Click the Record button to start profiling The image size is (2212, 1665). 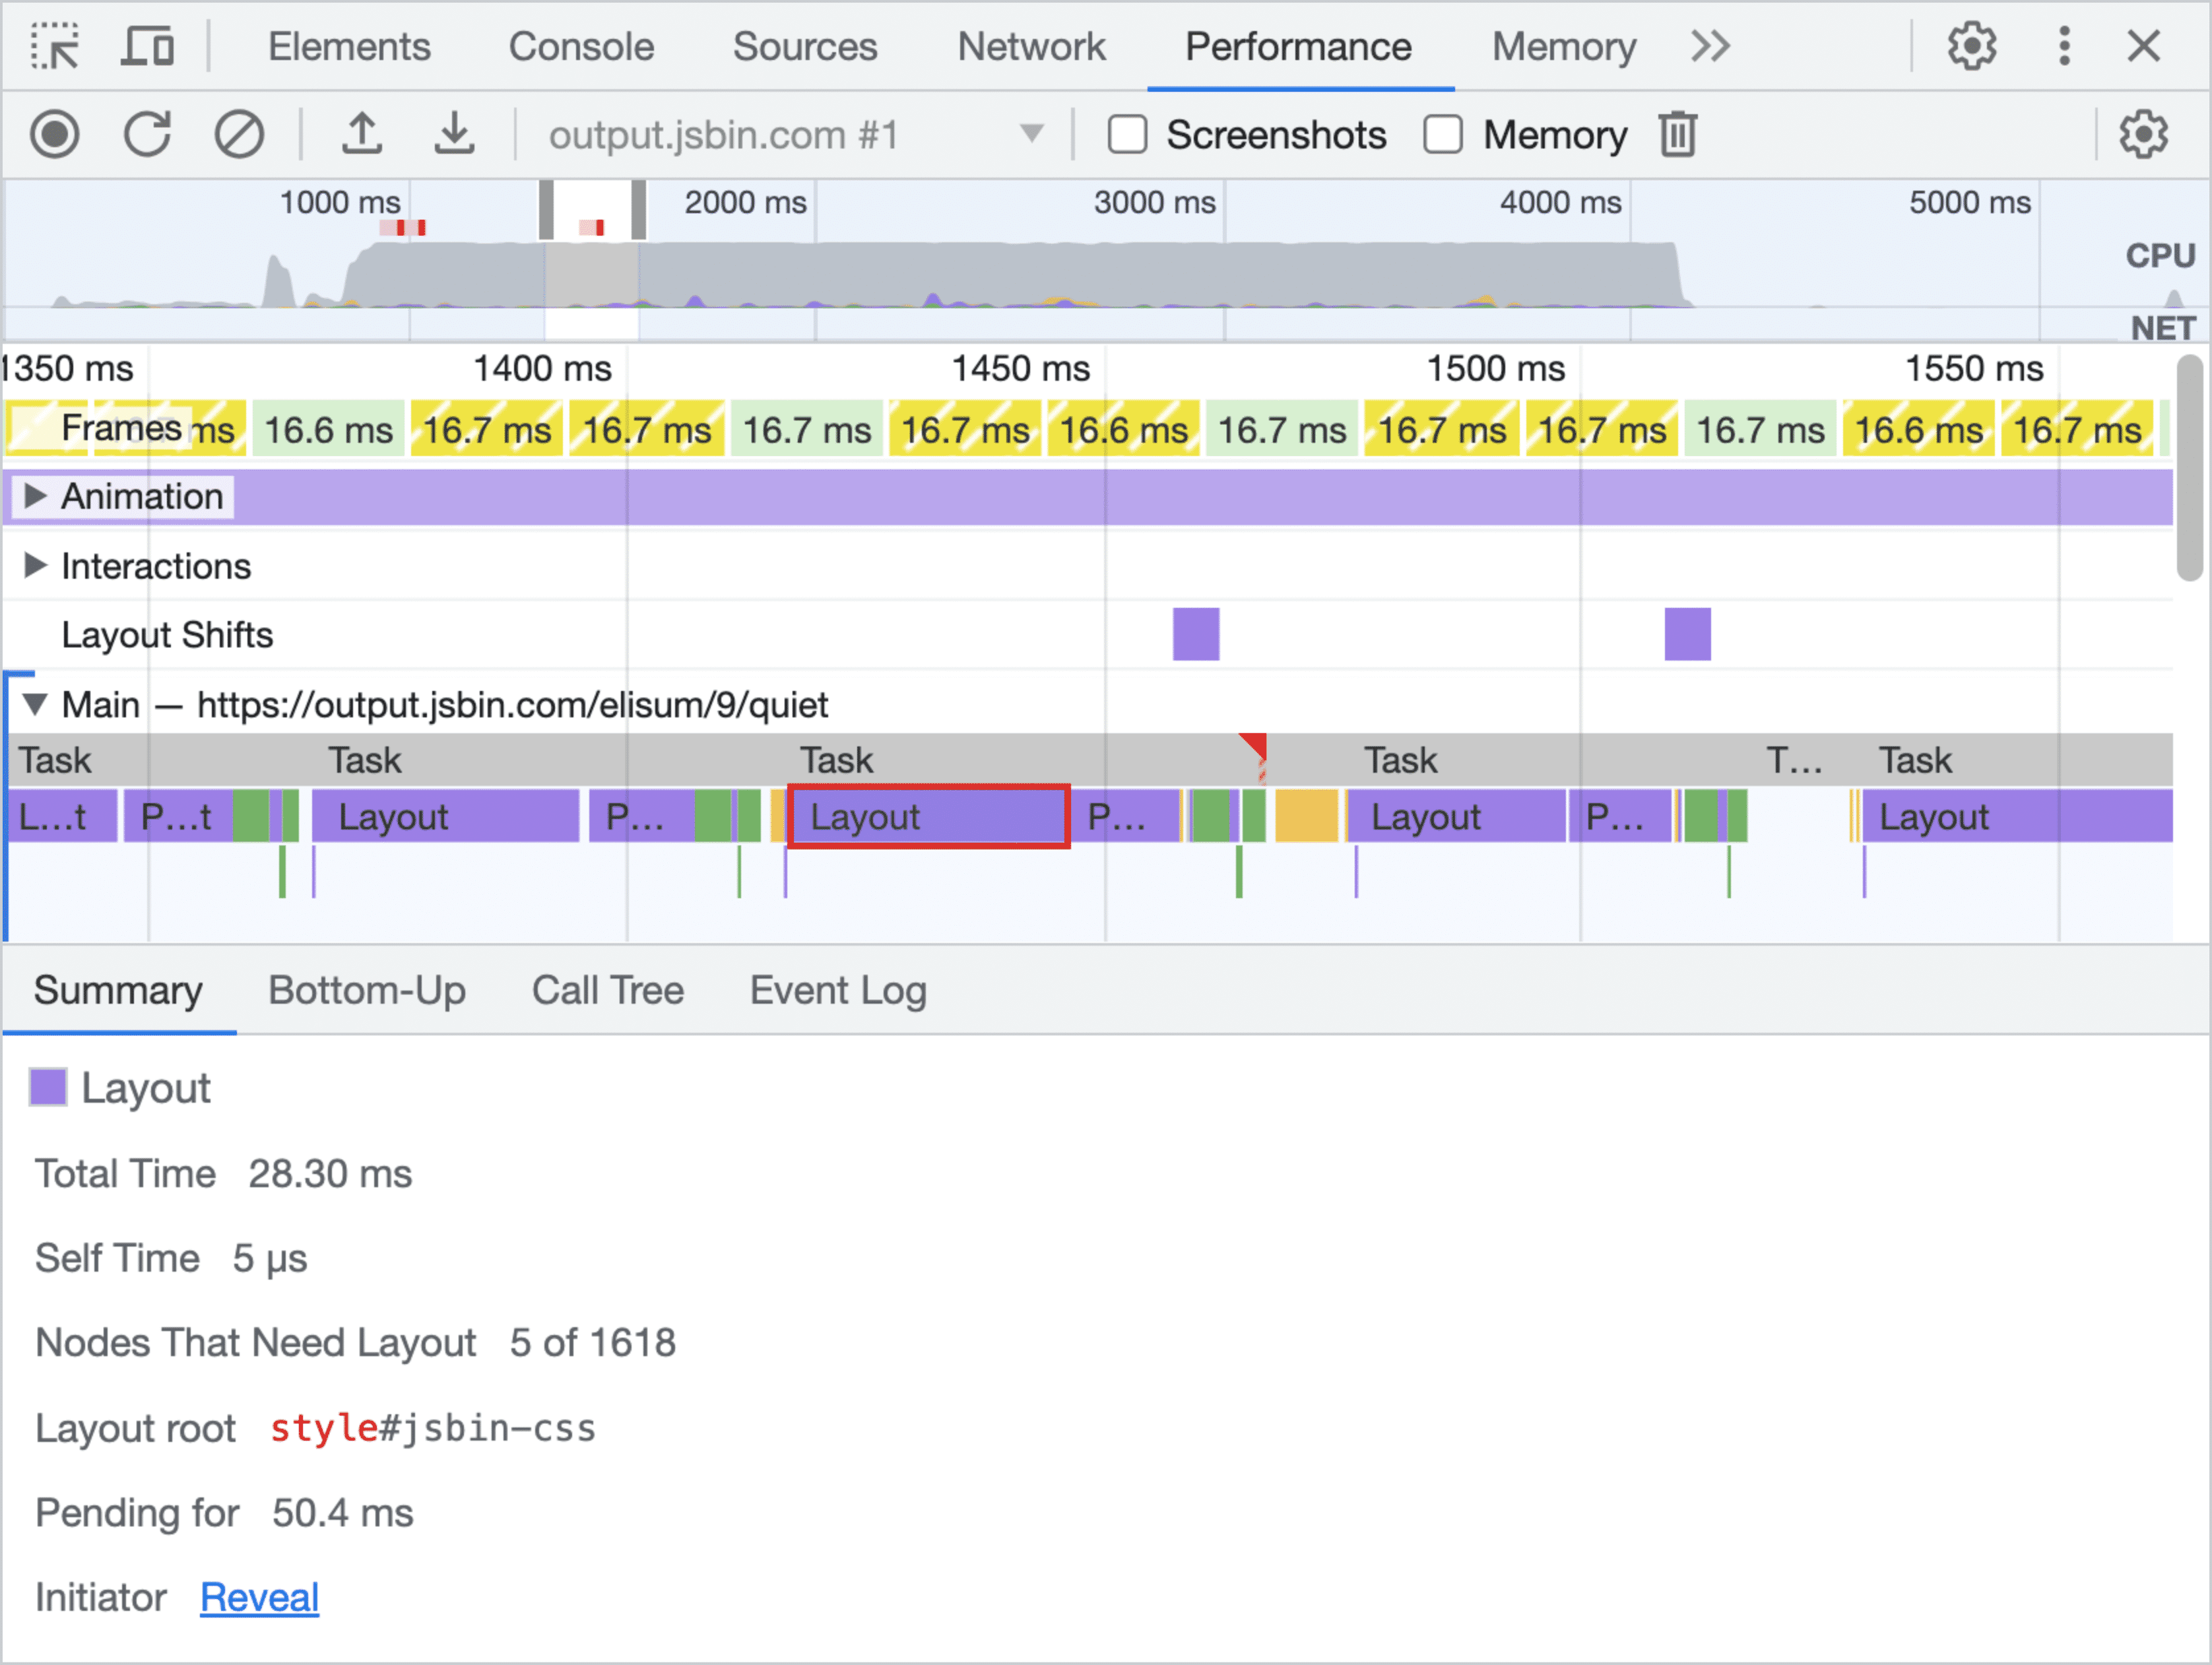[63, 137]
